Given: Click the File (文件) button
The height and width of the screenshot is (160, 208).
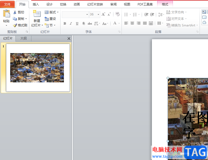Looking at the screenshot, I should pos(7,4).
